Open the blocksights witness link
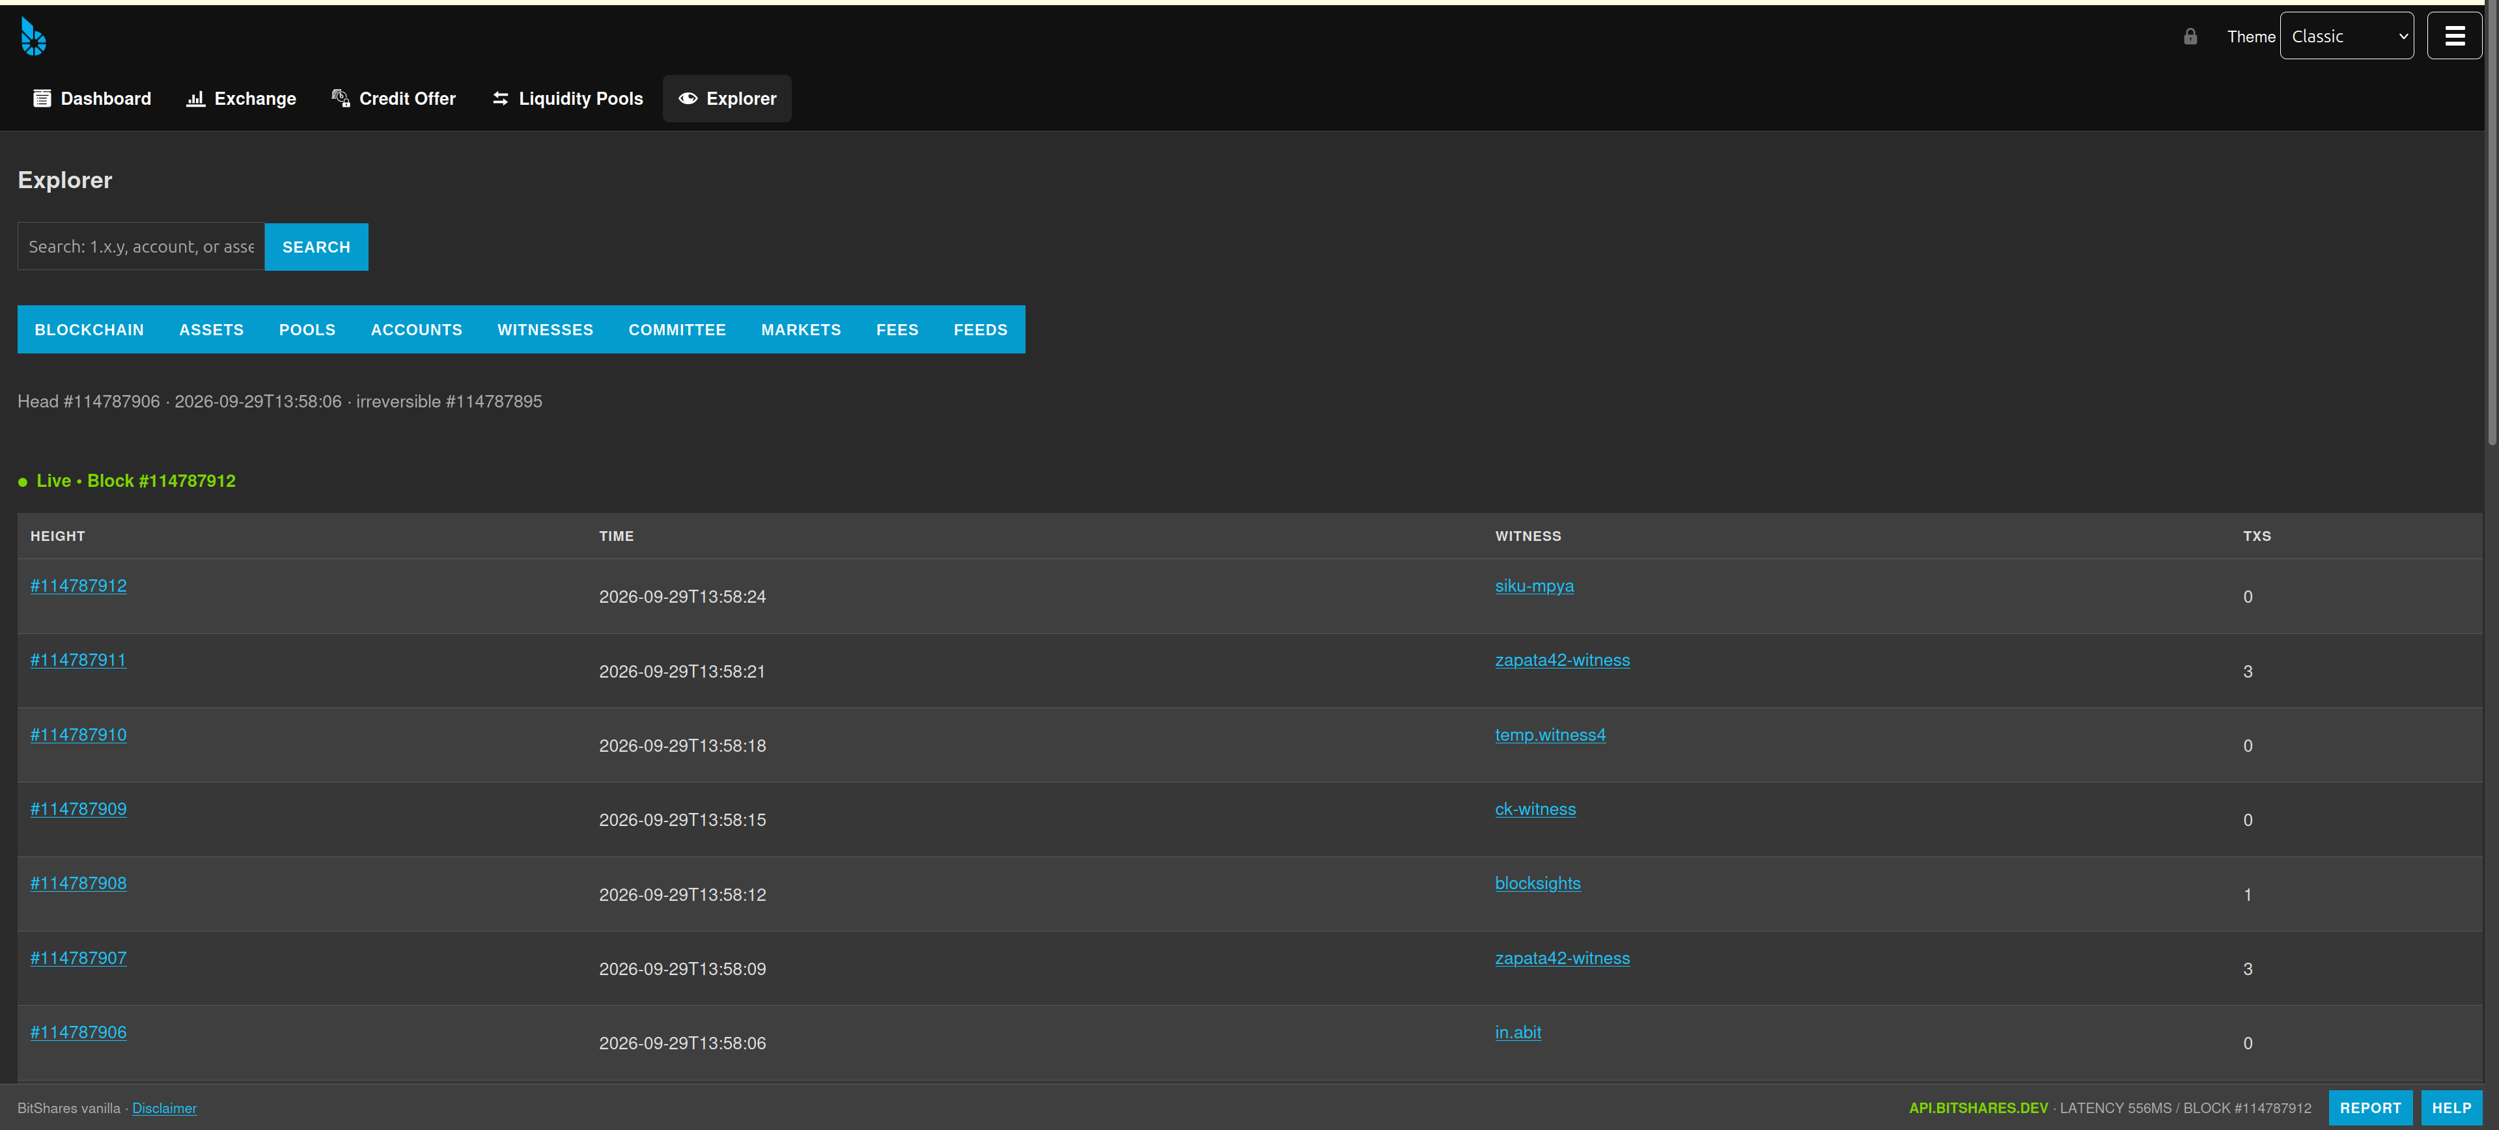2499x1130 pixels. click(1538, 884)
